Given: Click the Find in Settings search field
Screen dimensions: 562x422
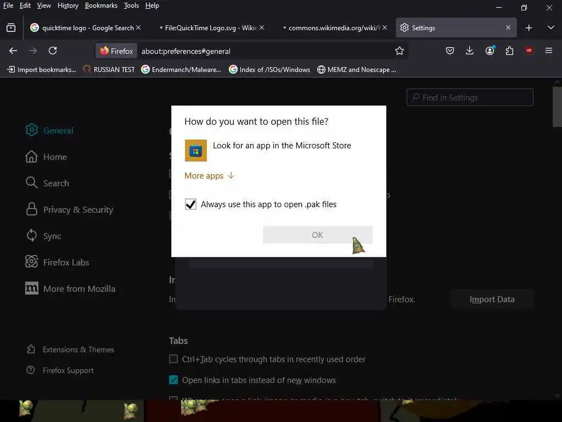Looking at the screenshot, I should click(x=470, y=97).
